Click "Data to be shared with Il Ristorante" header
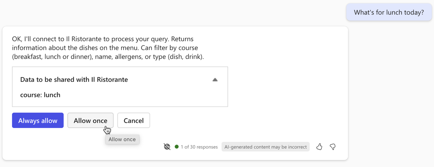Screen dimensions: 434x167 point(74,80)
